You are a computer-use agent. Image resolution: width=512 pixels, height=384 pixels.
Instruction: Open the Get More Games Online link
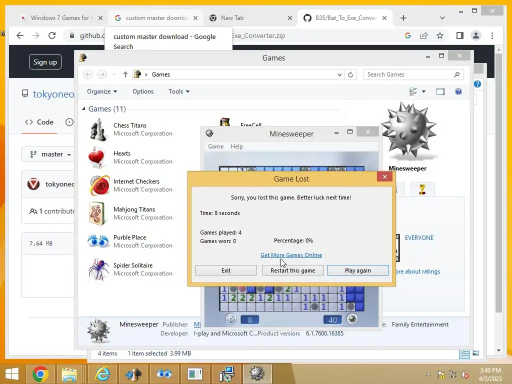tap(291, 255)
